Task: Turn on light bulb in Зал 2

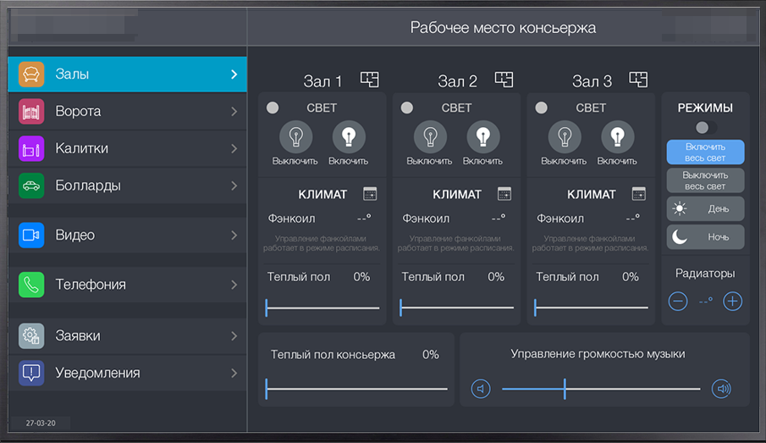Action: (482, 136)
